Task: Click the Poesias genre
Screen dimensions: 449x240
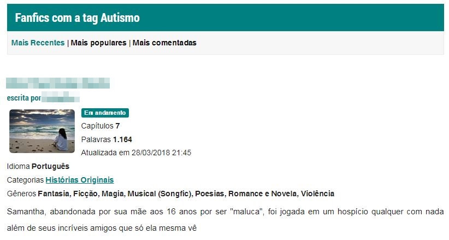Action: [x=209, y=194]
